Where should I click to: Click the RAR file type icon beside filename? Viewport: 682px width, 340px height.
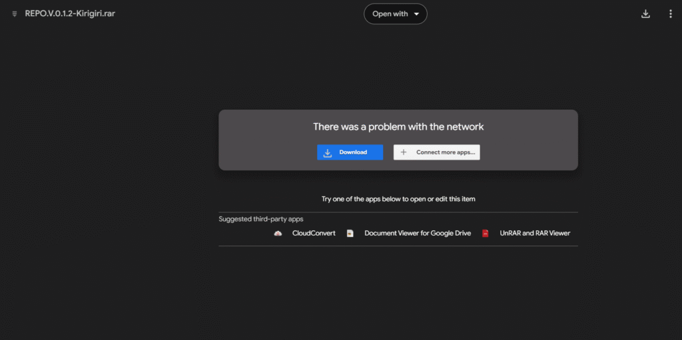(15, 14)
